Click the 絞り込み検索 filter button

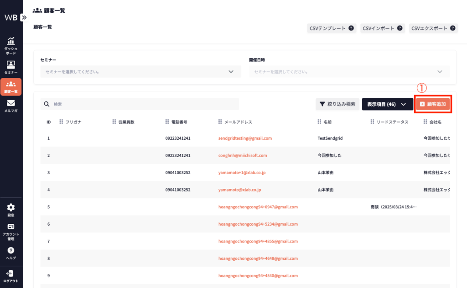click(x=337, y=104)
